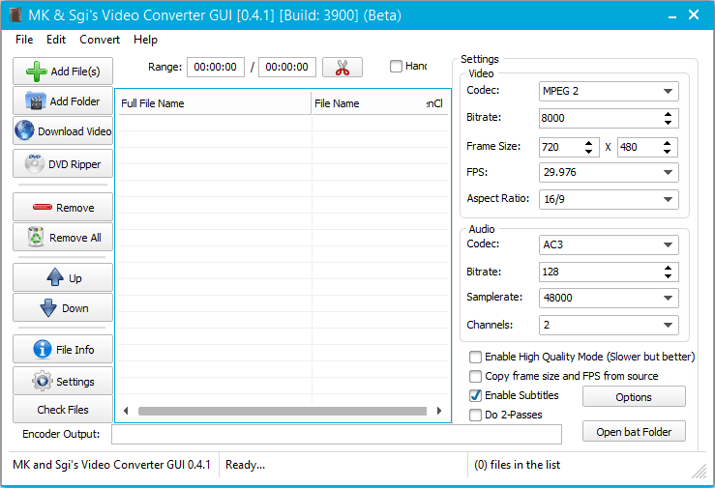Image resolution: width=715 pixels, height=488 pixels.
Task: Click the horizontal scrollbar left arrow
Action: [x=126, y=411]
